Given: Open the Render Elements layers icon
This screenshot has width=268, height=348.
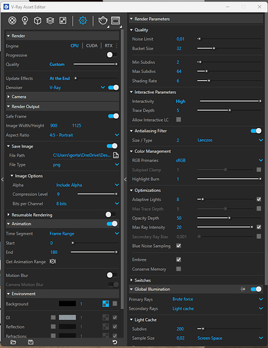Looking at the screenshot, I should pos(50,21).
